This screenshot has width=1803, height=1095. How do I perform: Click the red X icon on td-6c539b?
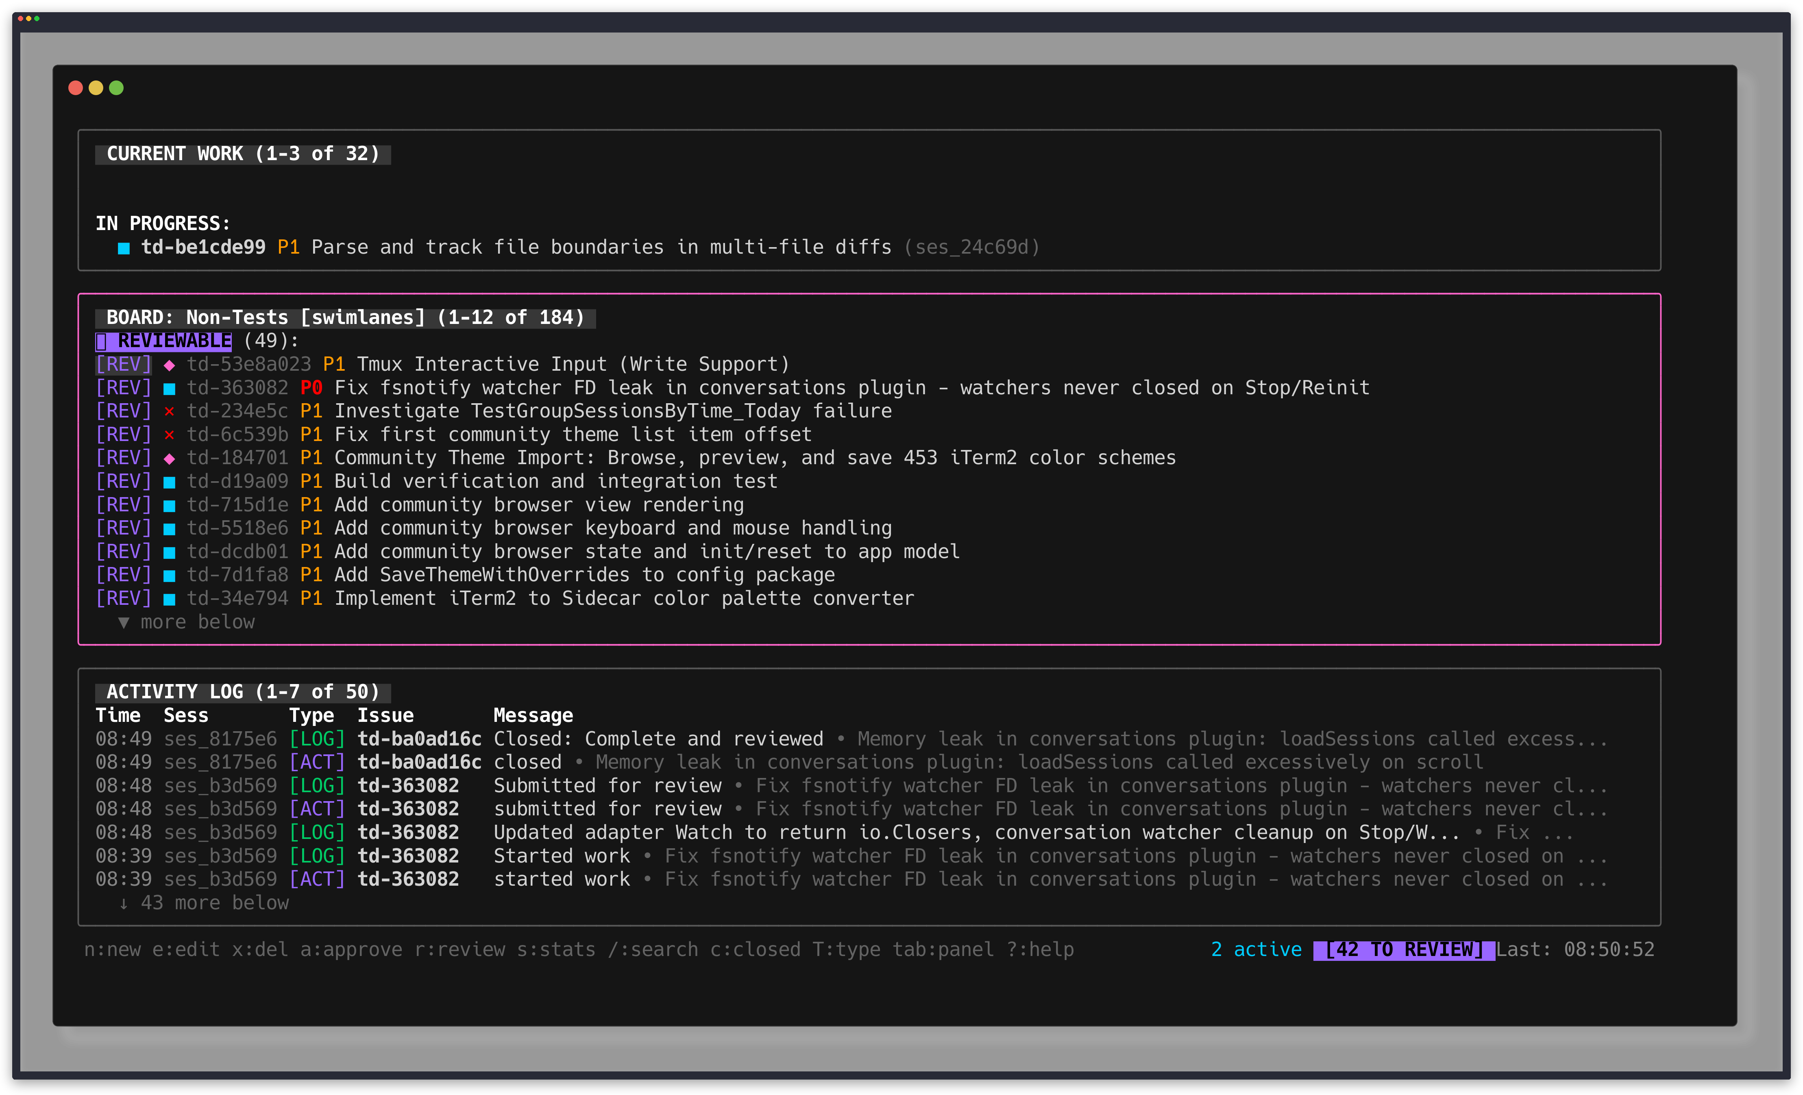pos(170,434)
